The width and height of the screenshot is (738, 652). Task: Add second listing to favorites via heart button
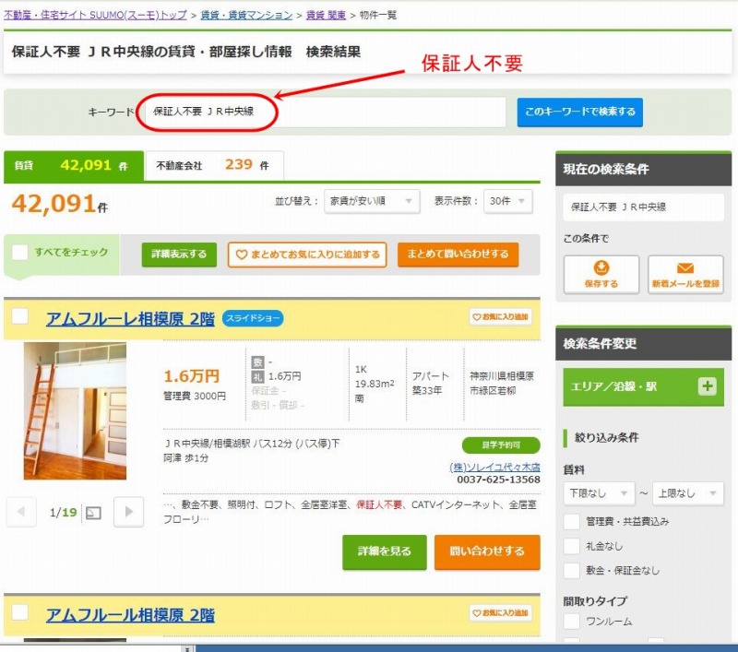501,613
